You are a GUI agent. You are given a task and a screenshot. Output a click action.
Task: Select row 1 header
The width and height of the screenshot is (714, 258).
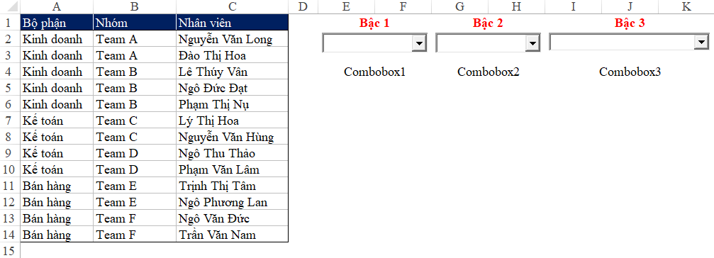tap(10, 23)
